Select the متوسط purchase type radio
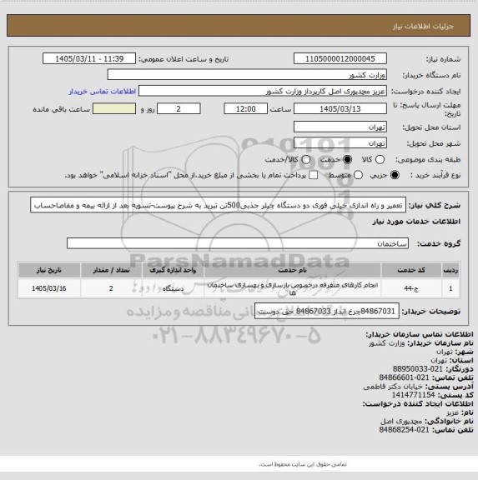Image resolution: width=478 pixels, height=480 pixels. click(358, 175)
